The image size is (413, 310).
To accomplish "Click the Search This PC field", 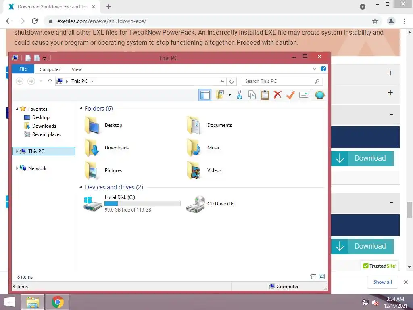I will [282, 81].
